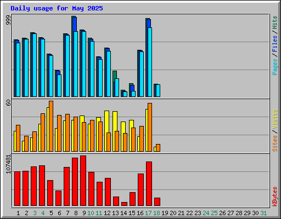Screen dimensions: 281x219
Task: Click day 21 on the x-axis
Action: tap(181, 213)
